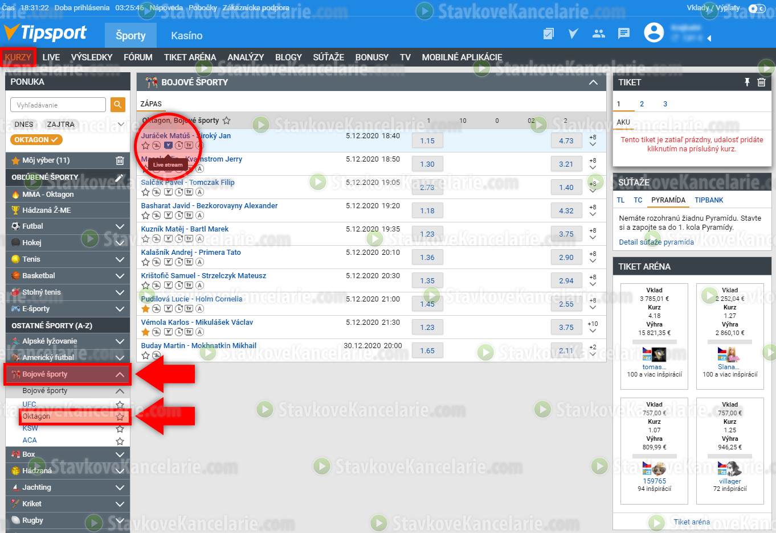The width and height of the screenshot is (776, 533).
Task: Open the Vklady / Výplaty link
Action: [x=713, y=8]
